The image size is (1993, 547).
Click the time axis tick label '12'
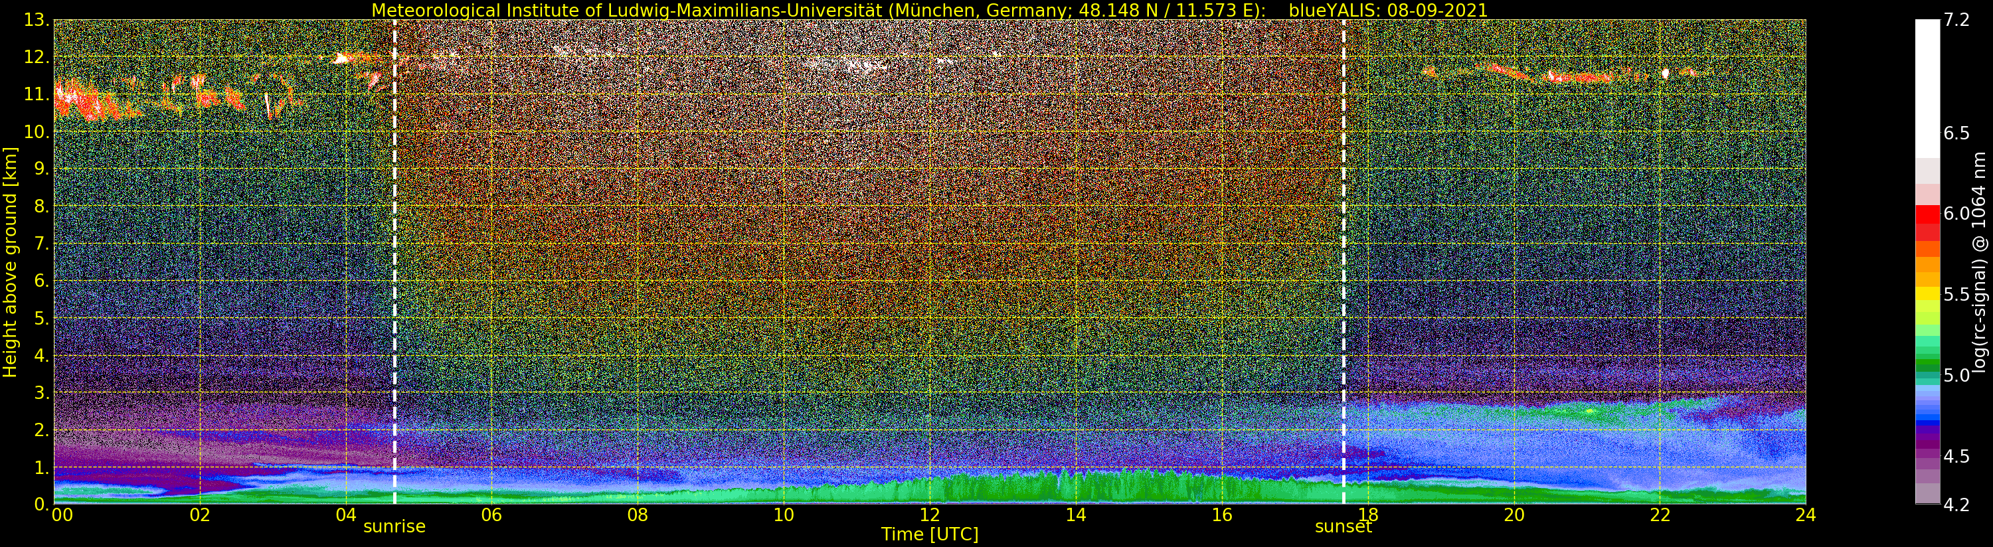point(930,514)
